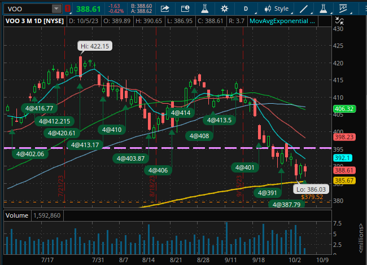Click the red 388.61 axis price label
This screenshot has width=367, height=265.
pyautogui.click(x=344, y=170)
